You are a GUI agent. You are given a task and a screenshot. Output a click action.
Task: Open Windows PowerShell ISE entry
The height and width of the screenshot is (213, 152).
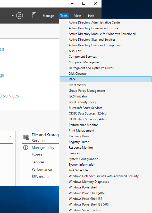tap(85, 199)
